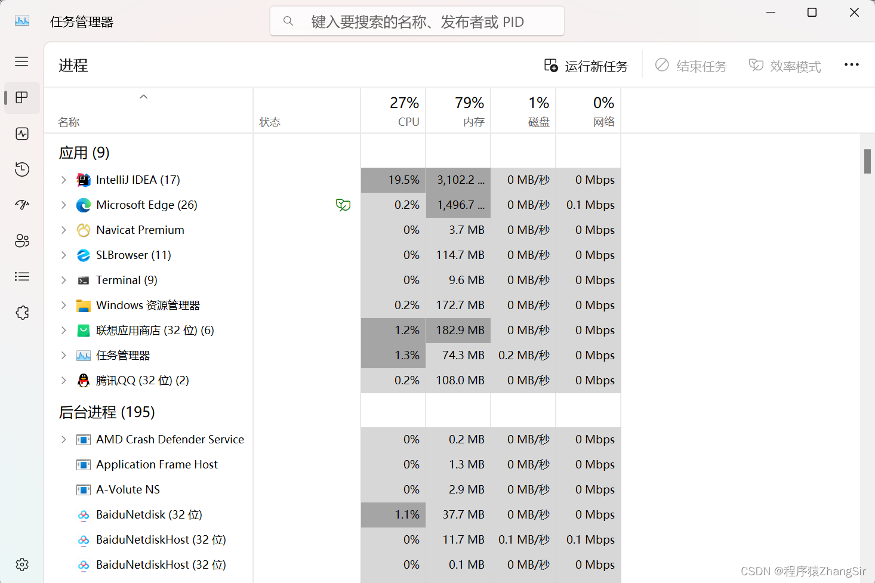Open the Services puzzle sidebar icon
Screen dimensions: 875x583
click(22, 313)
